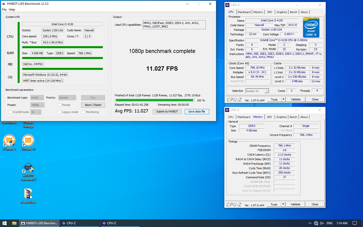Open About tab in upper CPU-Z
The width and height of the screenshot is (363, 227).
coord(304,12)
